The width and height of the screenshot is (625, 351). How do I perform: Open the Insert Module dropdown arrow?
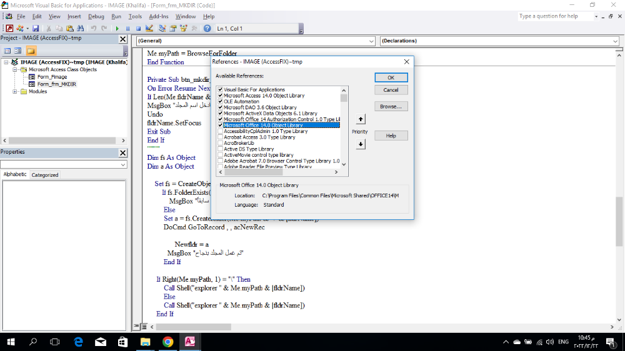tap(27, 28)
